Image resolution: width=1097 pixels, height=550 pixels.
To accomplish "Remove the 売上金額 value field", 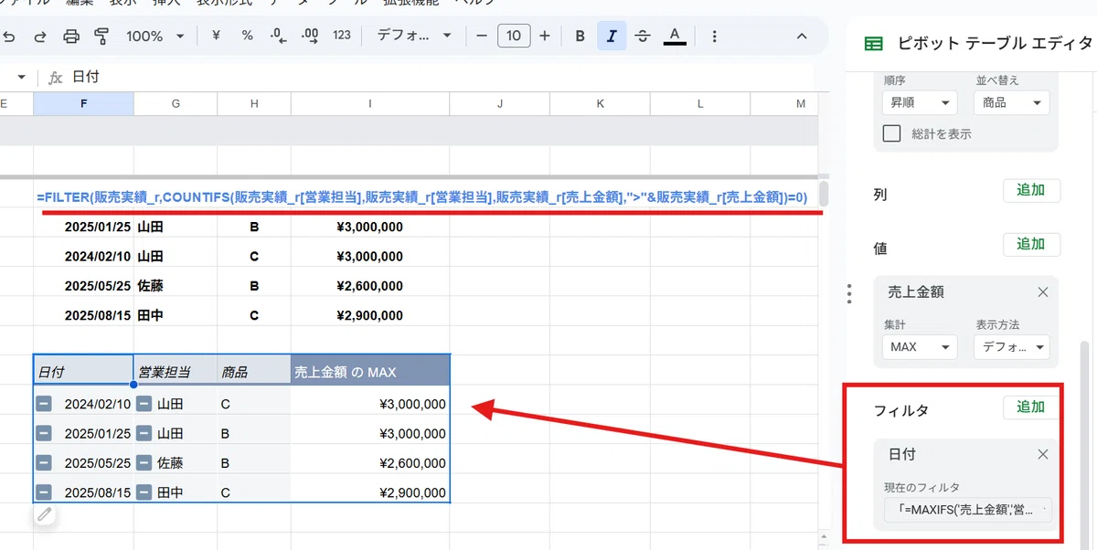I will (x=1043, y=292).
